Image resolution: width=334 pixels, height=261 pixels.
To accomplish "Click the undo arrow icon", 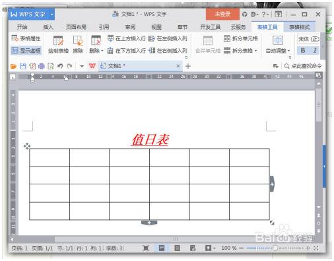I will 60,66.
